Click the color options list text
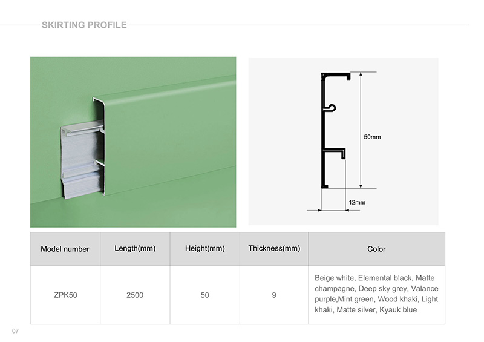Image resolution: width=484 pixels, height=342 pixels. 376,294
